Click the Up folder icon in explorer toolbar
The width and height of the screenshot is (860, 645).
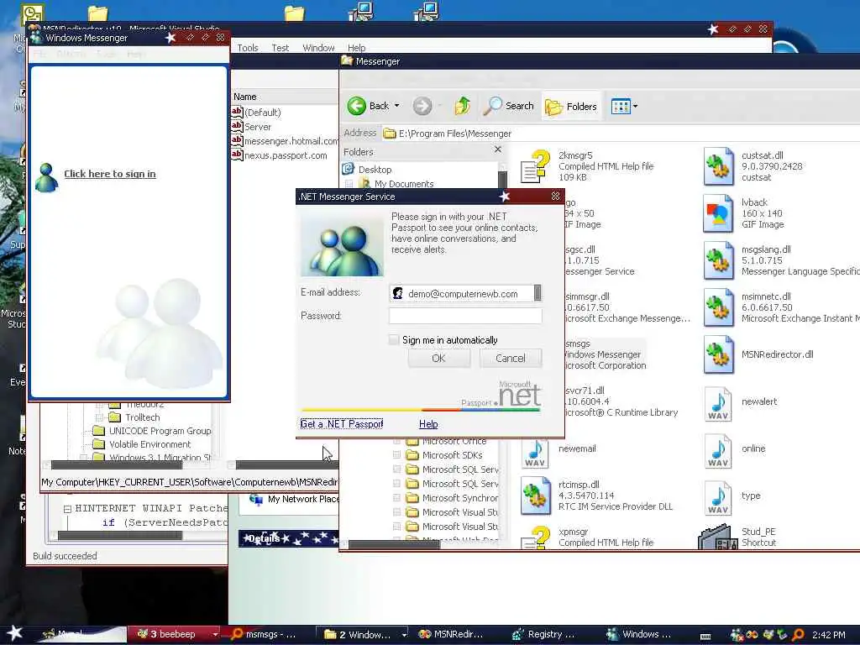463,105
